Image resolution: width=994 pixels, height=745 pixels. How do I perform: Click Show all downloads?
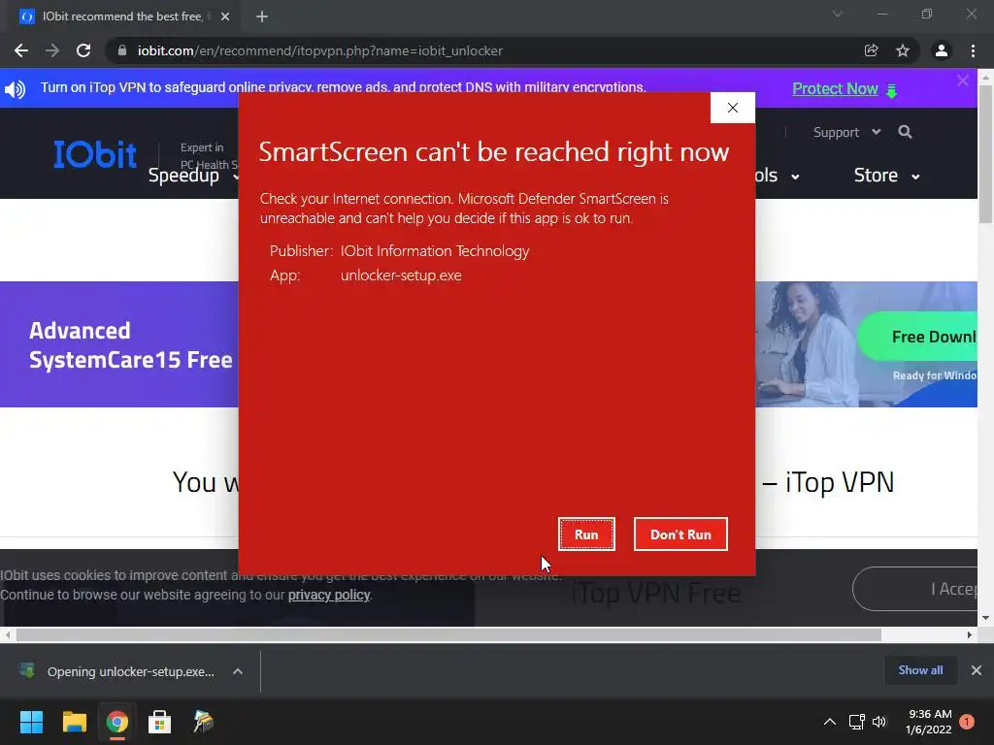point(920,670)
